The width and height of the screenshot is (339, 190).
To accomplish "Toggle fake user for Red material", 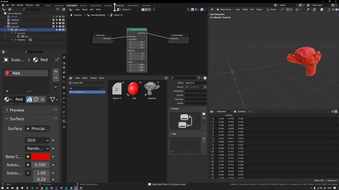I will [x=29, y=99].
